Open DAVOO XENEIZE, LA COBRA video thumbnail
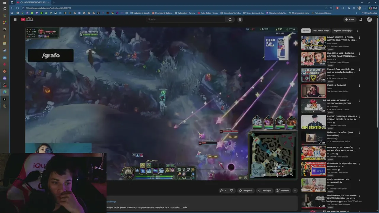379x213 pixels. [x=314, y=43]
